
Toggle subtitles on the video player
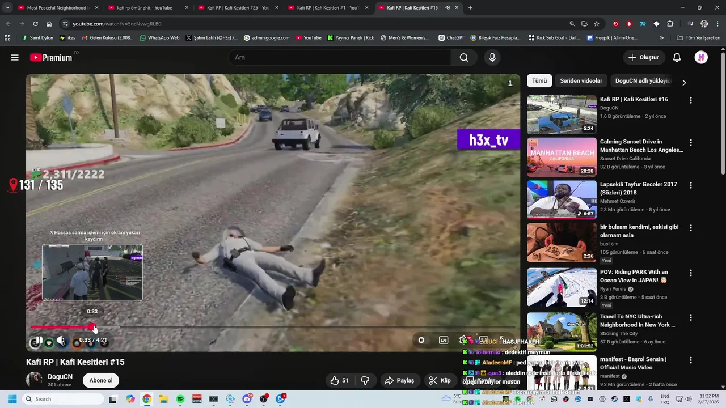pos(444,340)
